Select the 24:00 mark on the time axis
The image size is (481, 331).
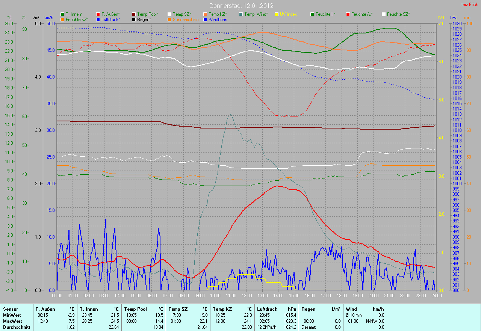tap(436, 296)
